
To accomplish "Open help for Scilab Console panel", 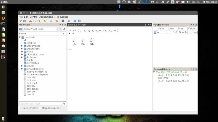I will [x=146, y=25].
